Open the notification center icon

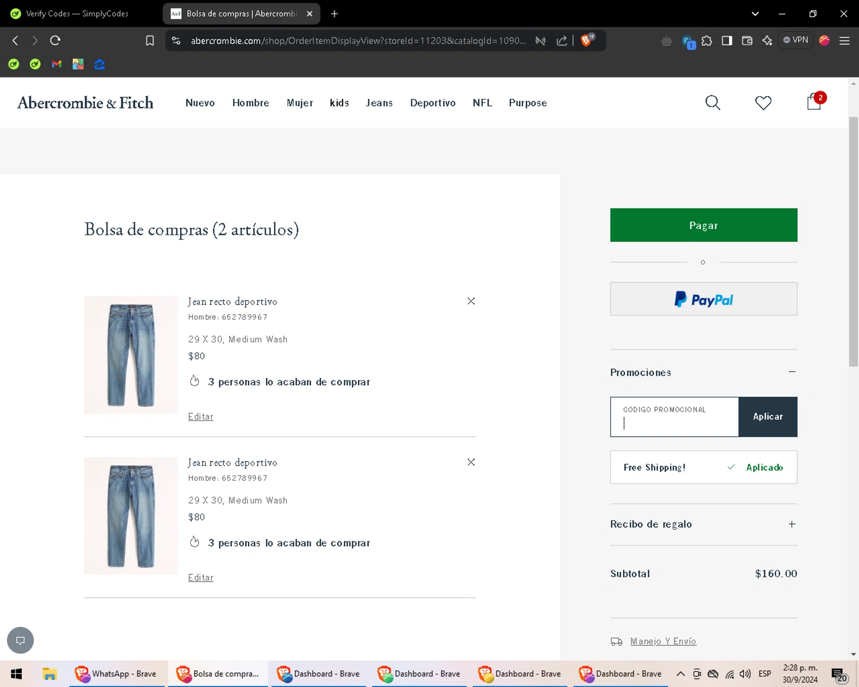coord(838,674)
